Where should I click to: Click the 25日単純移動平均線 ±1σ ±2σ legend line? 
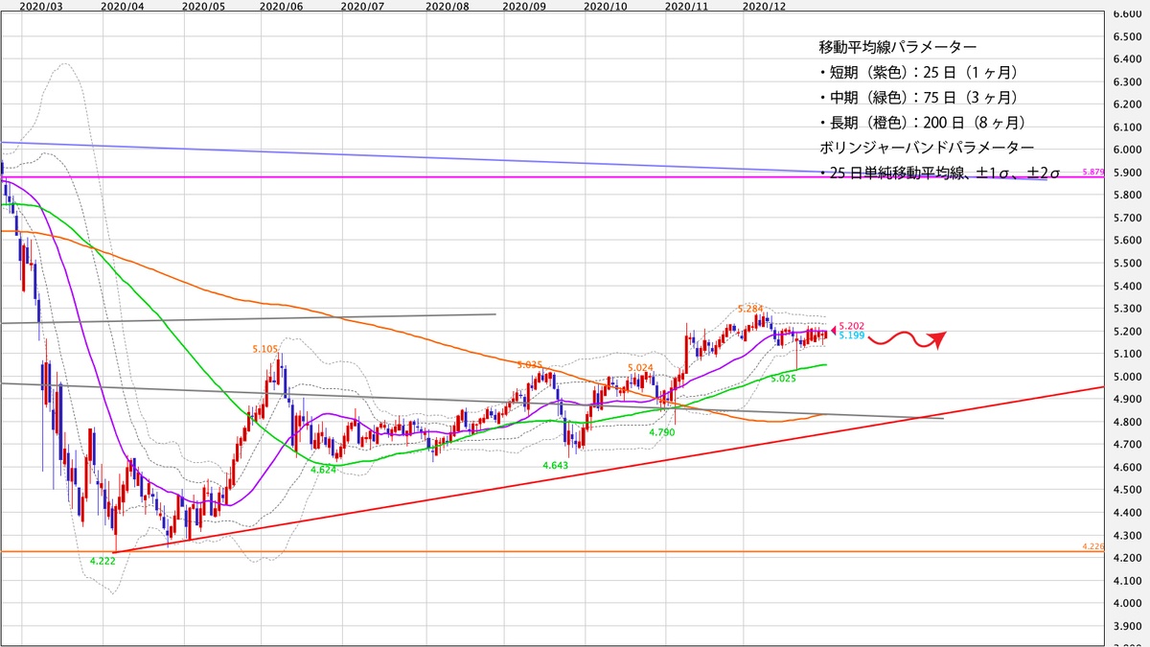pyautogui.click(x=939, y=173)
